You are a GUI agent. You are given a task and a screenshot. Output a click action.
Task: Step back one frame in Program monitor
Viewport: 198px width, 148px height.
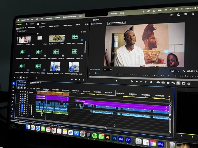point(137,82)
